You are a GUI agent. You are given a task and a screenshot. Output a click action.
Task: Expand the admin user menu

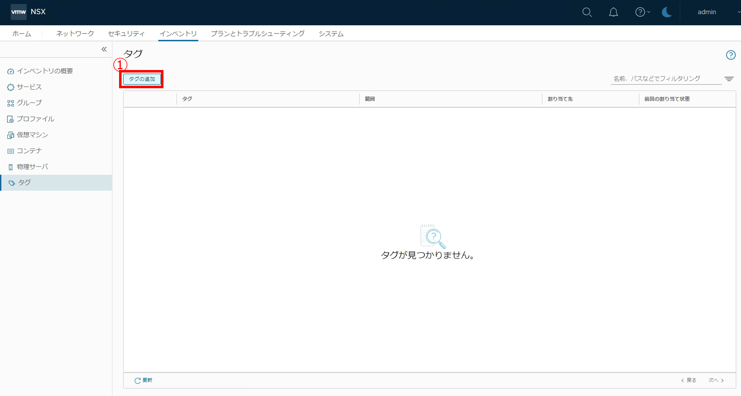[x=710, y=12]
